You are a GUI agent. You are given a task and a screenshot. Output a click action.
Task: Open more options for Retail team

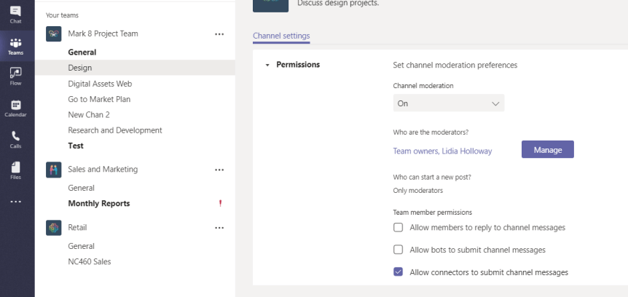[219, 228]
